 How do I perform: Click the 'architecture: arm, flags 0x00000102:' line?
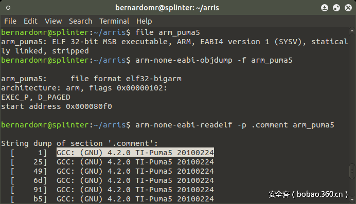click(x=84, y=88)
